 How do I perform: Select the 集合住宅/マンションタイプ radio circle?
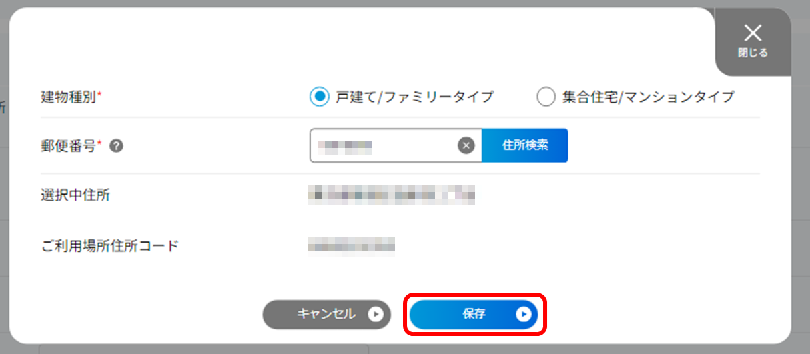click(546, 97)
